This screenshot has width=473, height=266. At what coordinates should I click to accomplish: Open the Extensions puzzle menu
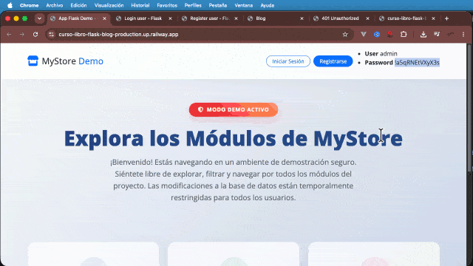coord(404,35)
